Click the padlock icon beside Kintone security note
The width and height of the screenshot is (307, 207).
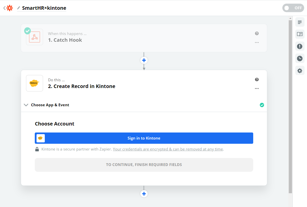click(37, 149)
